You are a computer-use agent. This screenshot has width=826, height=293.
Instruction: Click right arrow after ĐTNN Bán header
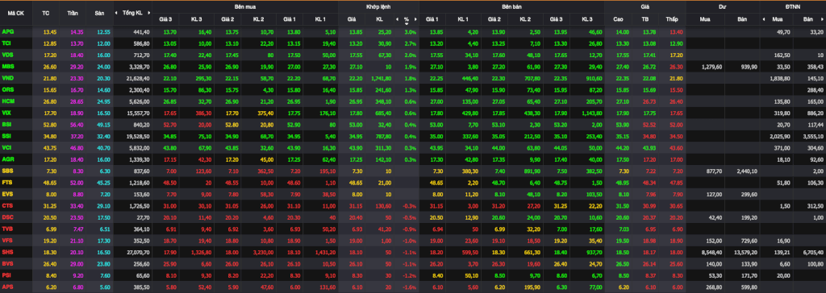[x=823, y=19]
